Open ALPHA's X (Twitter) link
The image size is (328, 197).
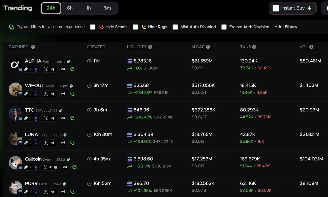point(46,69)
